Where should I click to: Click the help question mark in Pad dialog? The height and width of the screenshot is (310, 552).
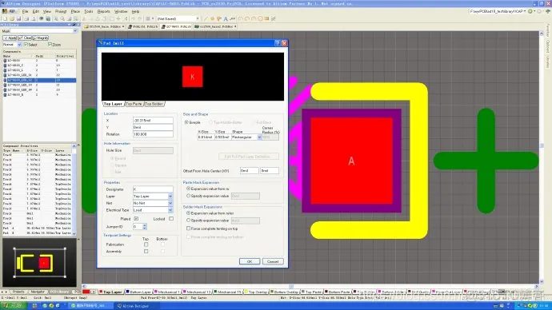click(277, 43)
